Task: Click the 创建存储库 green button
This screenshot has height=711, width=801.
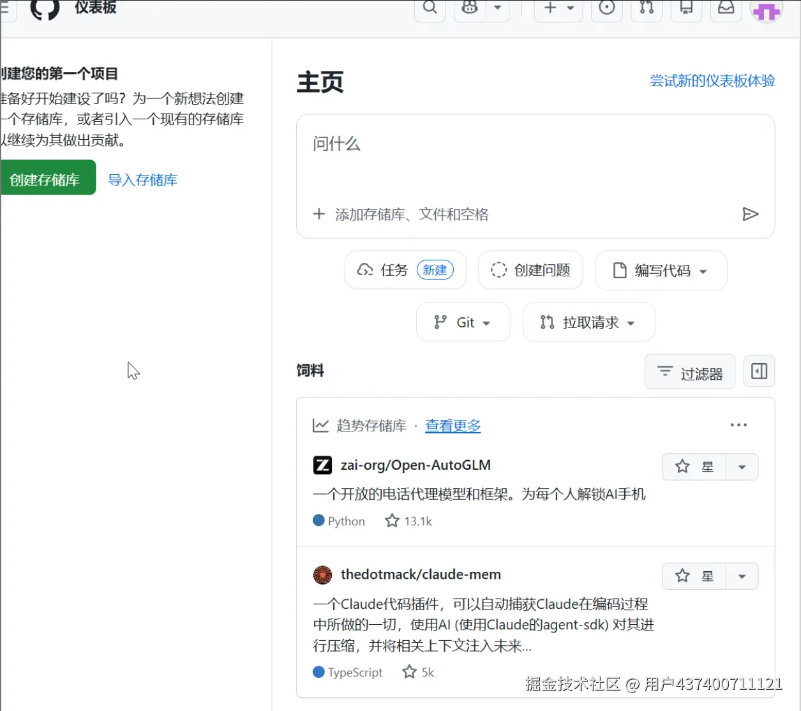Action: coord(47,177)
